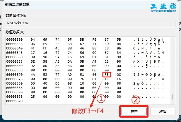
Task: Select byte DA in row 00000858
Action: [x=70, y=61]
